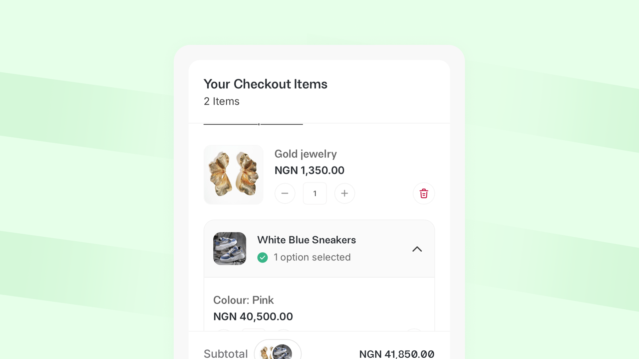Click the green checkmark option-selected icon
The width and height of the screenshot is (639, 359).
pyautogui.click(x=263, y=257)
